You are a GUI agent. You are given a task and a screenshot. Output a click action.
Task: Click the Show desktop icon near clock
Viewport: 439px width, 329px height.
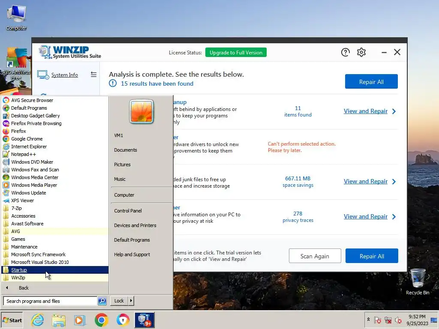(x=434, y=320)
